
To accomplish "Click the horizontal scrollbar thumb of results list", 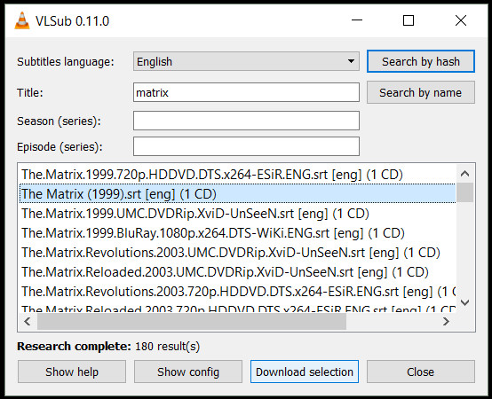I will pos(192,321).
